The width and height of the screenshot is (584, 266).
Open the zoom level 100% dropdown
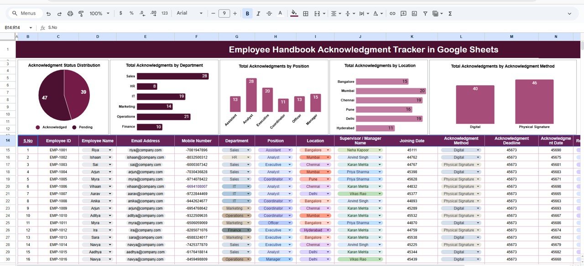[99, 14]
